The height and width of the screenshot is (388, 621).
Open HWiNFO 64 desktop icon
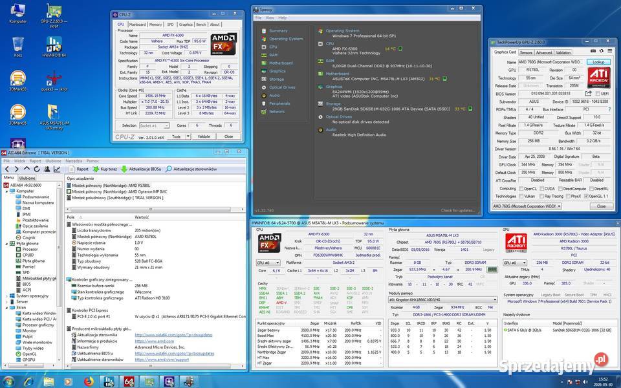click(x=54, y=47)
